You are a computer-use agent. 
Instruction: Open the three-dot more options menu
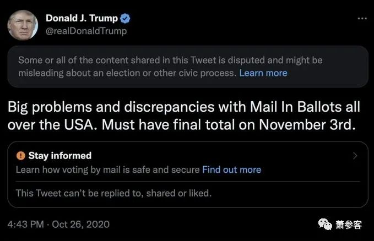[362, 19]
